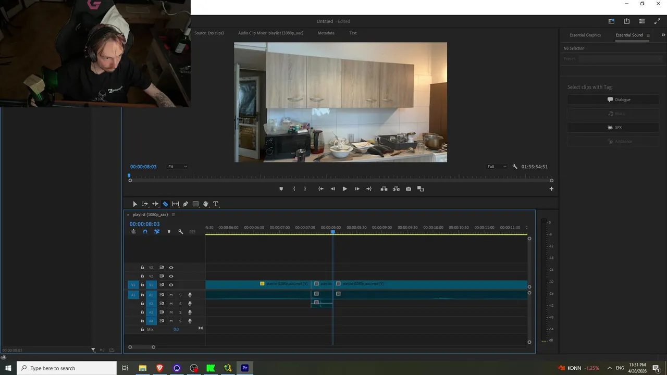Viewport: 667px width, 375px height.
Task: Go to In point
Action: (x=321, y=189)
